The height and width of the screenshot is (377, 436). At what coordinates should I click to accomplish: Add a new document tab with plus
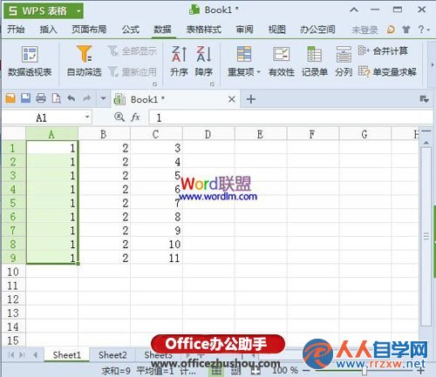pyautogui.click(x=251, y=99)
